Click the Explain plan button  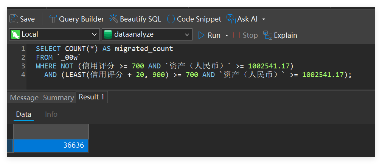[280, 35]
